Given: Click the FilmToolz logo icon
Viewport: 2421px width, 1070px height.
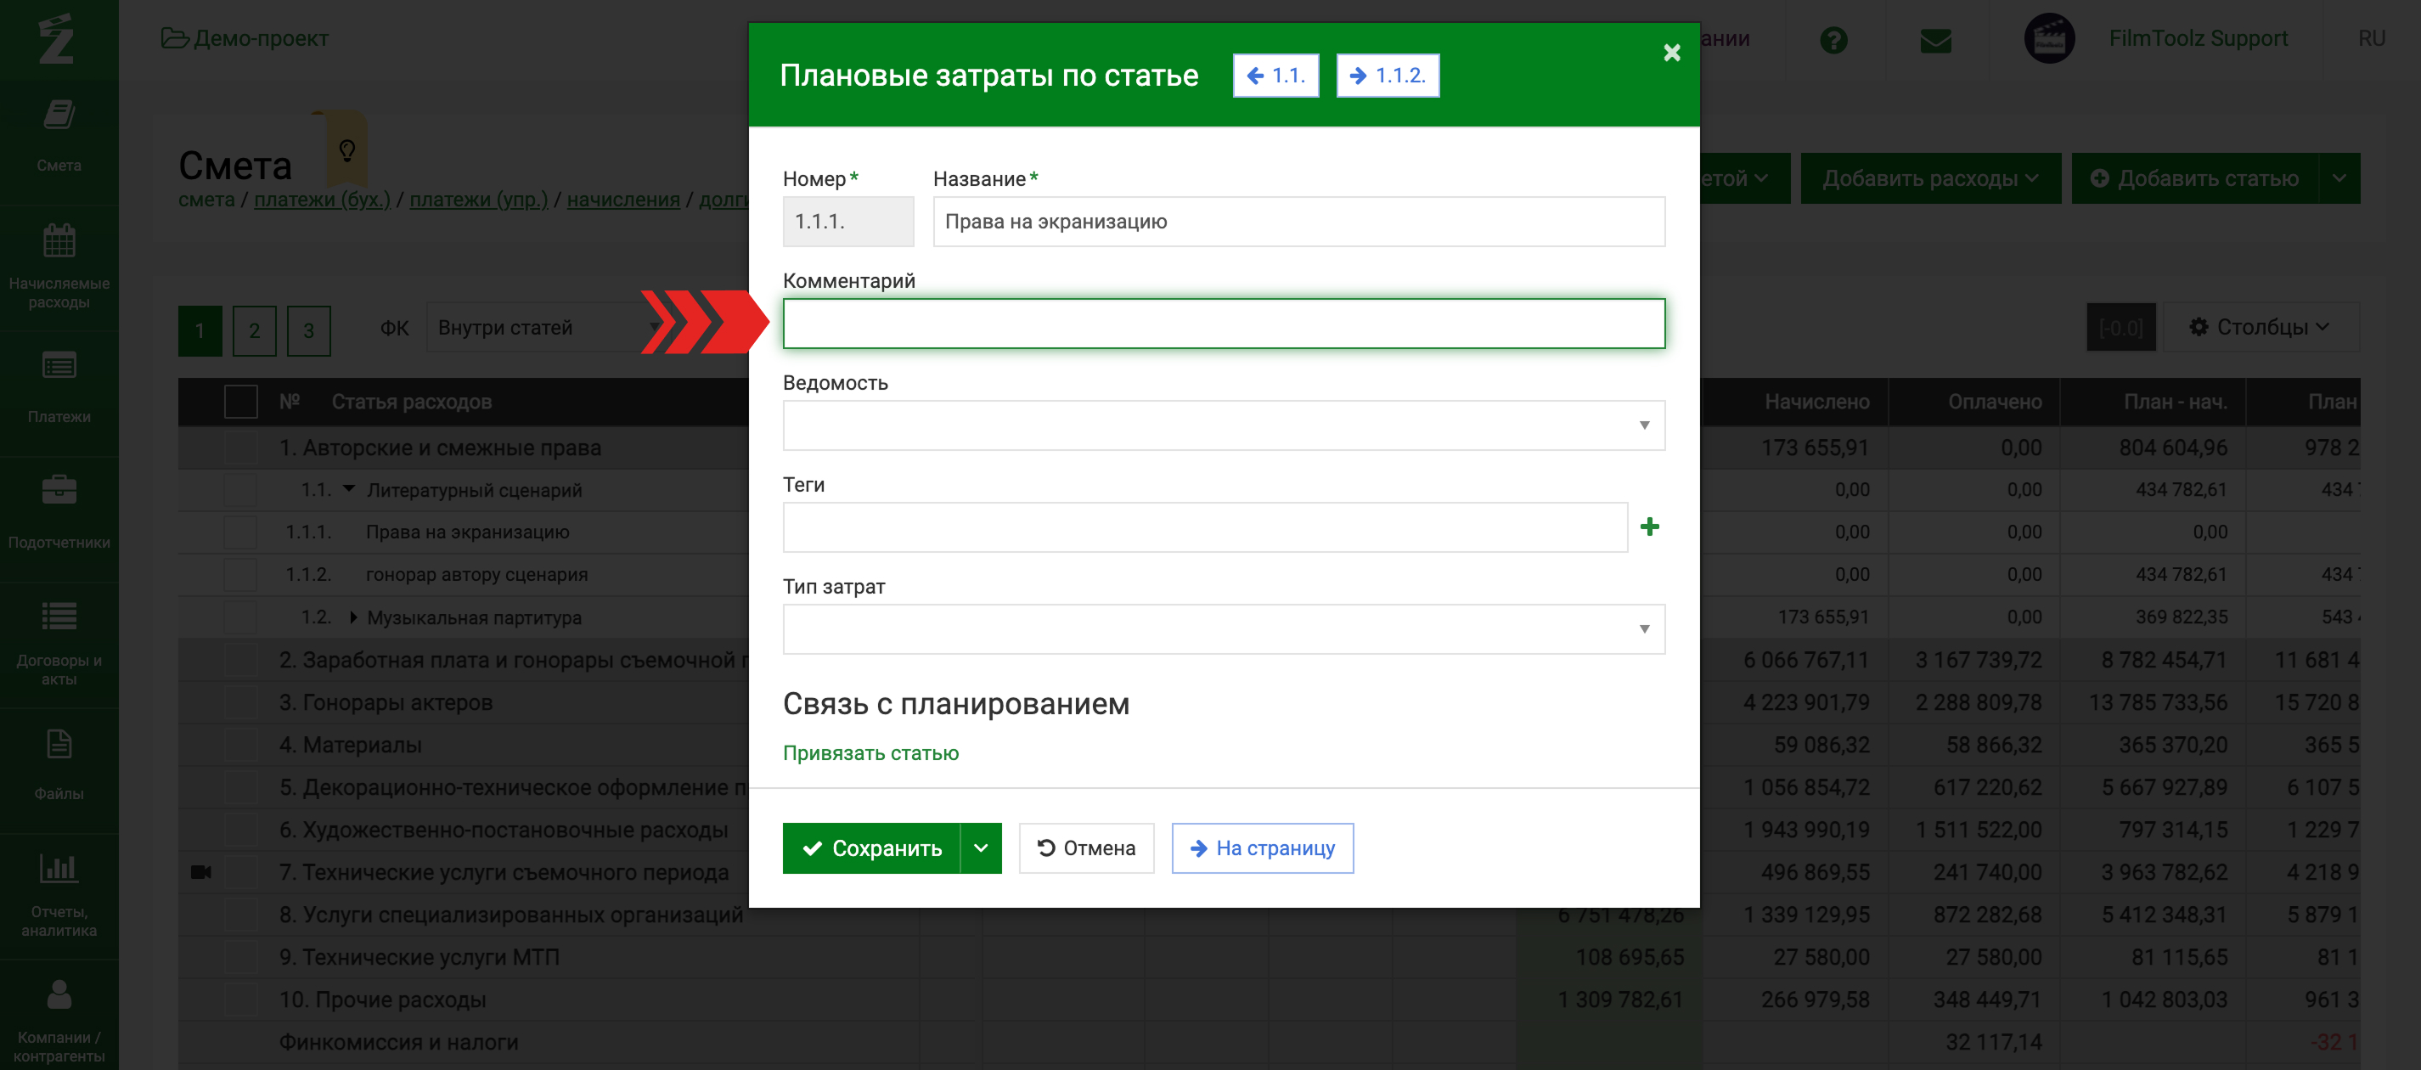Looking at the screenshot, I should coord(56,38).
